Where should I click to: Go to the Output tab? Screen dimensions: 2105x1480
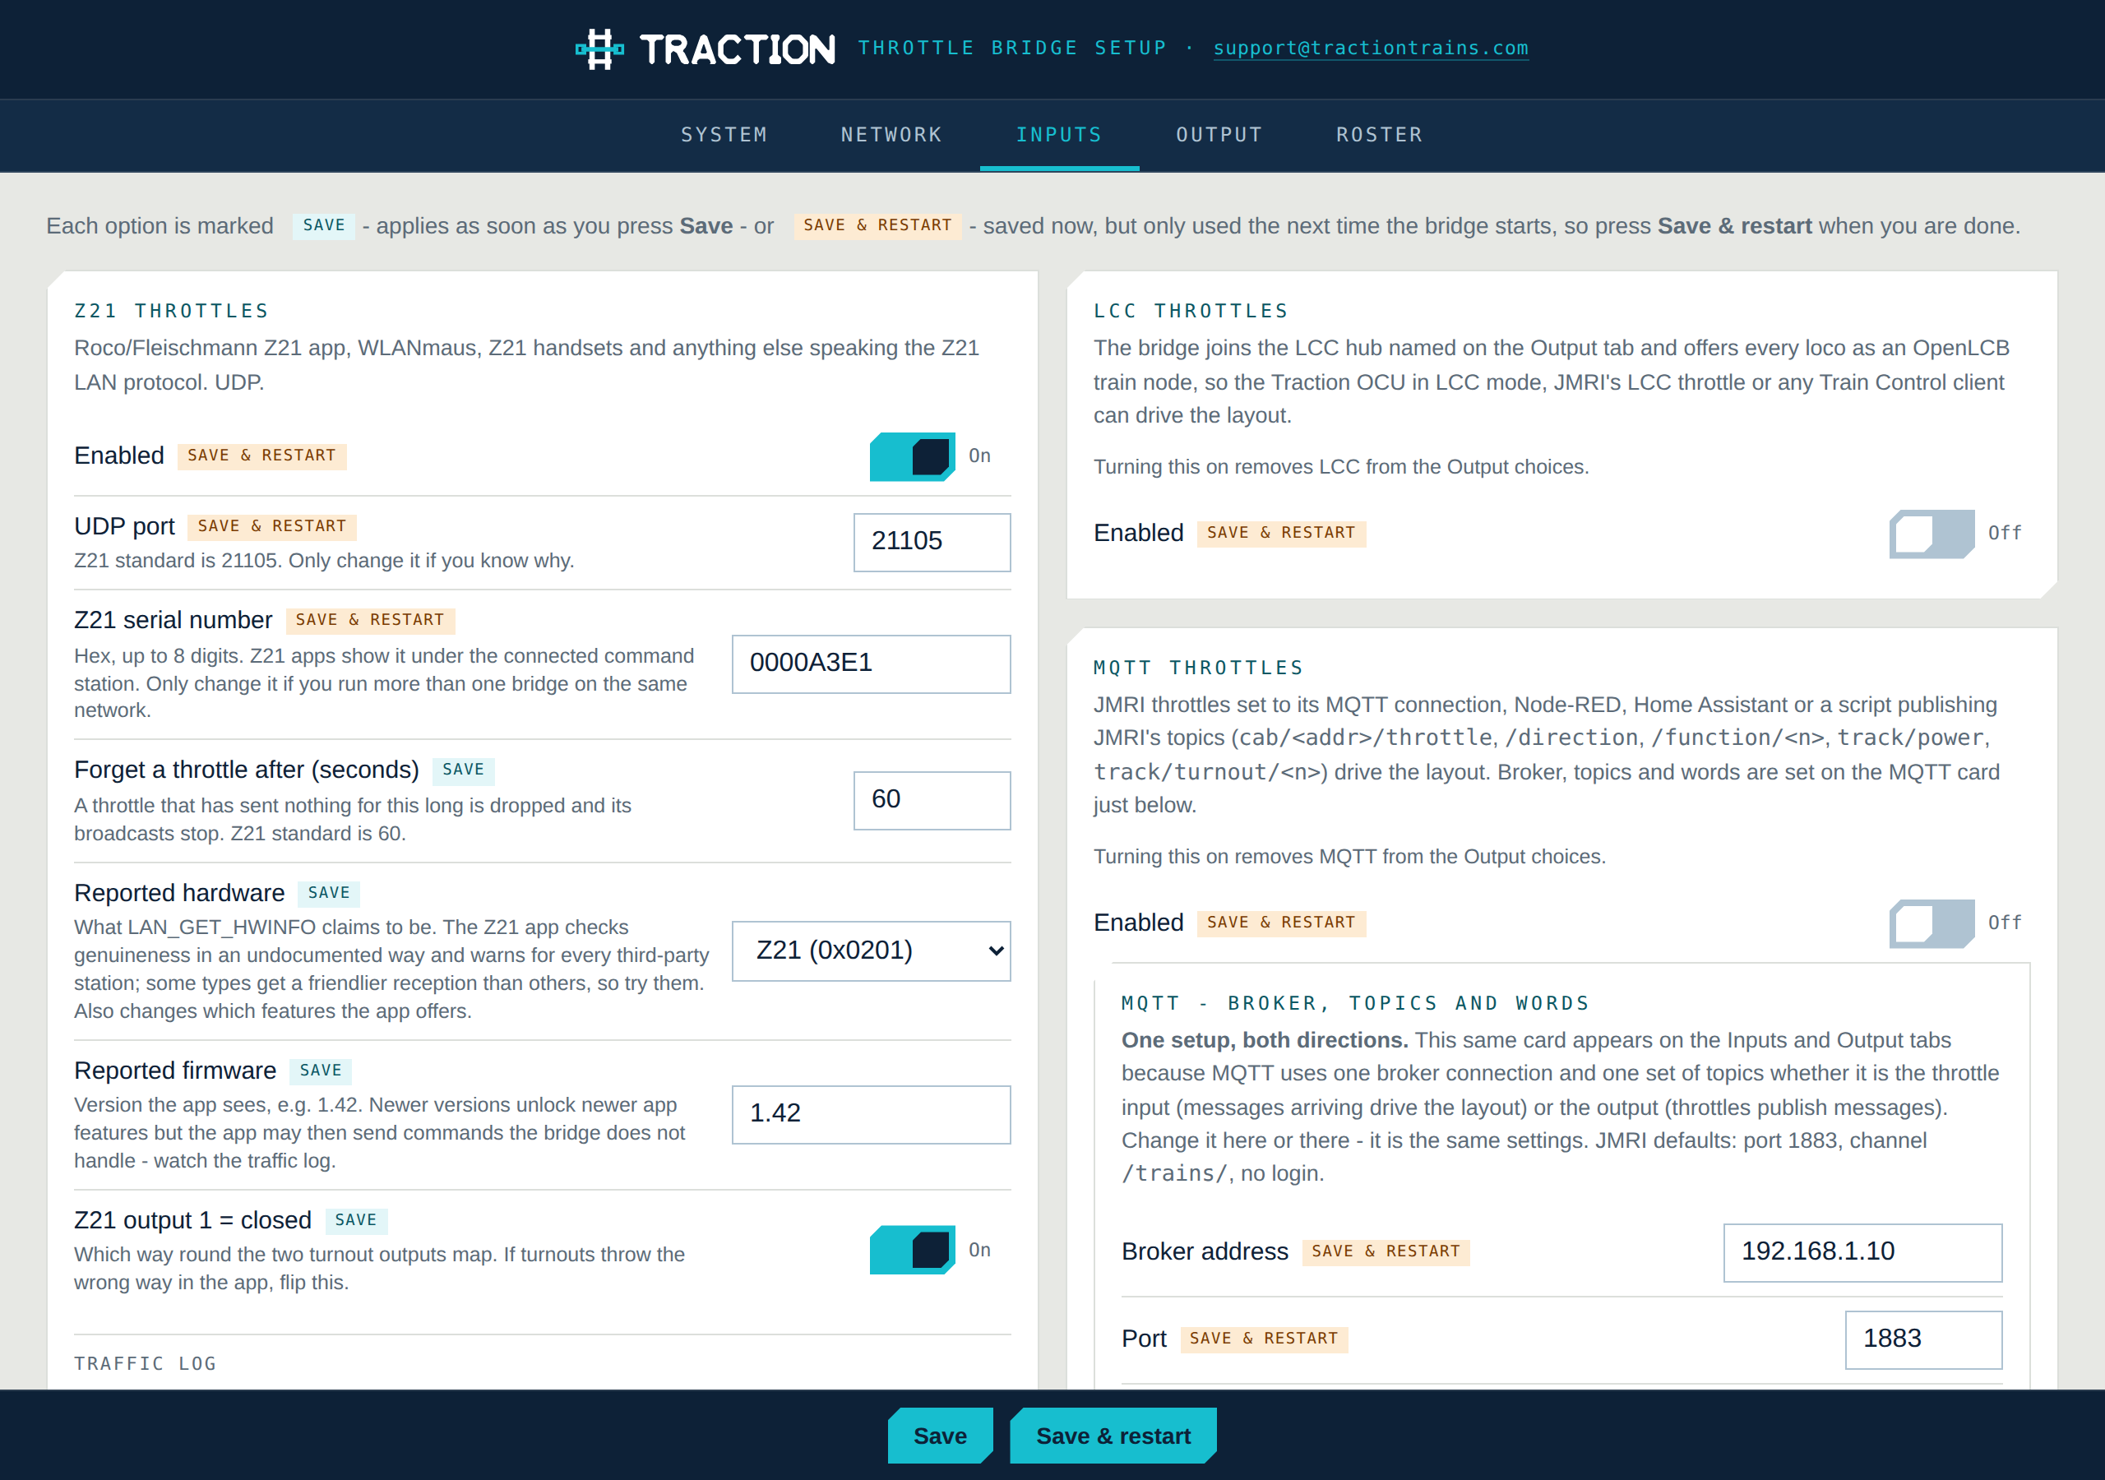pos(1219,135)
